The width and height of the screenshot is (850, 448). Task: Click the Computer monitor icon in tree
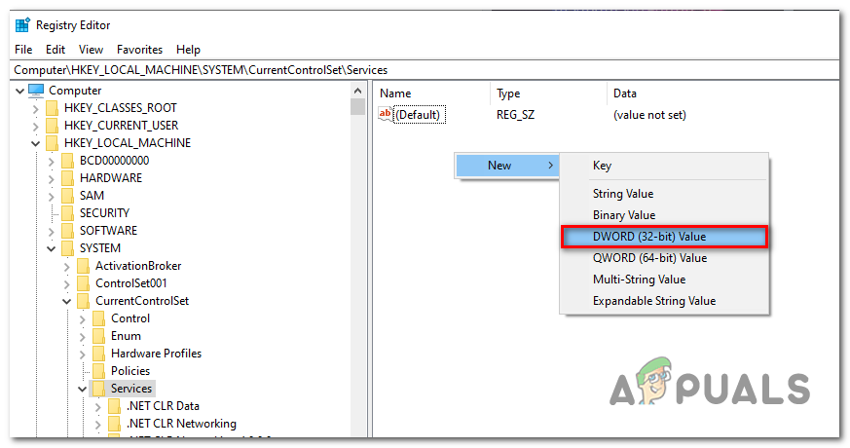click(36, 90)
